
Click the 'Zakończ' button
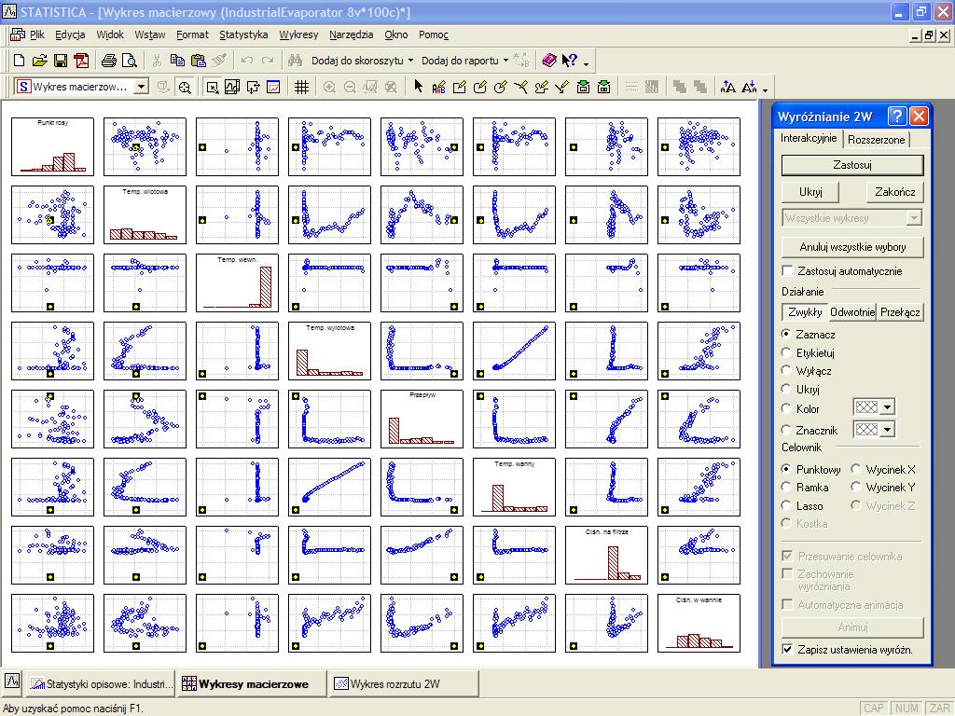click(894, 192)
